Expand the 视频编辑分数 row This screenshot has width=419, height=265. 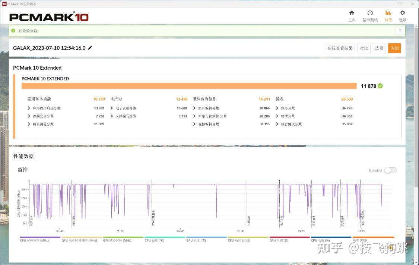click(x=194, y=124)
